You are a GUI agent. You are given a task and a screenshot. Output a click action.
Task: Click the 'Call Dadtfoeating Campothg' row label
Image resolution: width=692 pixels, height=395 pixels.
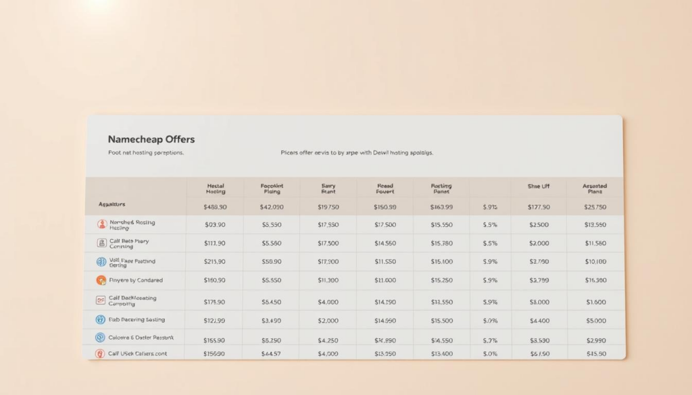tap(132, 300)
